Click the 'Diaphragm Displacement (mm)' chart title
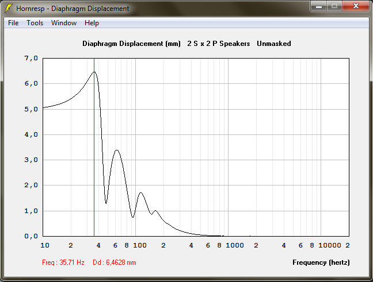Viewport: 373px width, 282px height. point(131,44)
